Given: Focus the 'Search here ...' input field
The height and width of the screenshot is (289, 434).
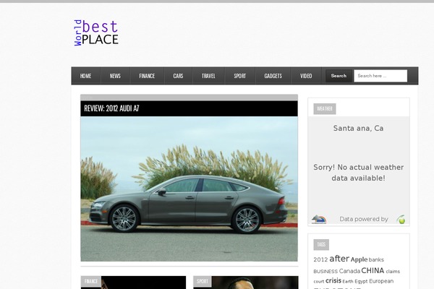Looking at the screenshot, I should coord(380,76).
